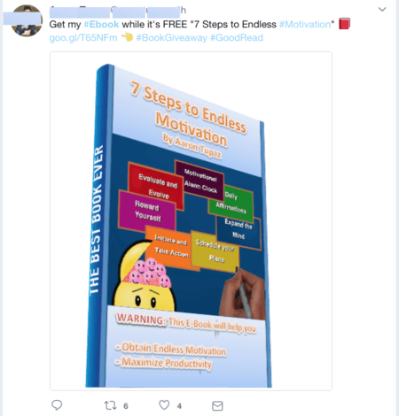Open the tweet options chevron menu

point(382,10)
